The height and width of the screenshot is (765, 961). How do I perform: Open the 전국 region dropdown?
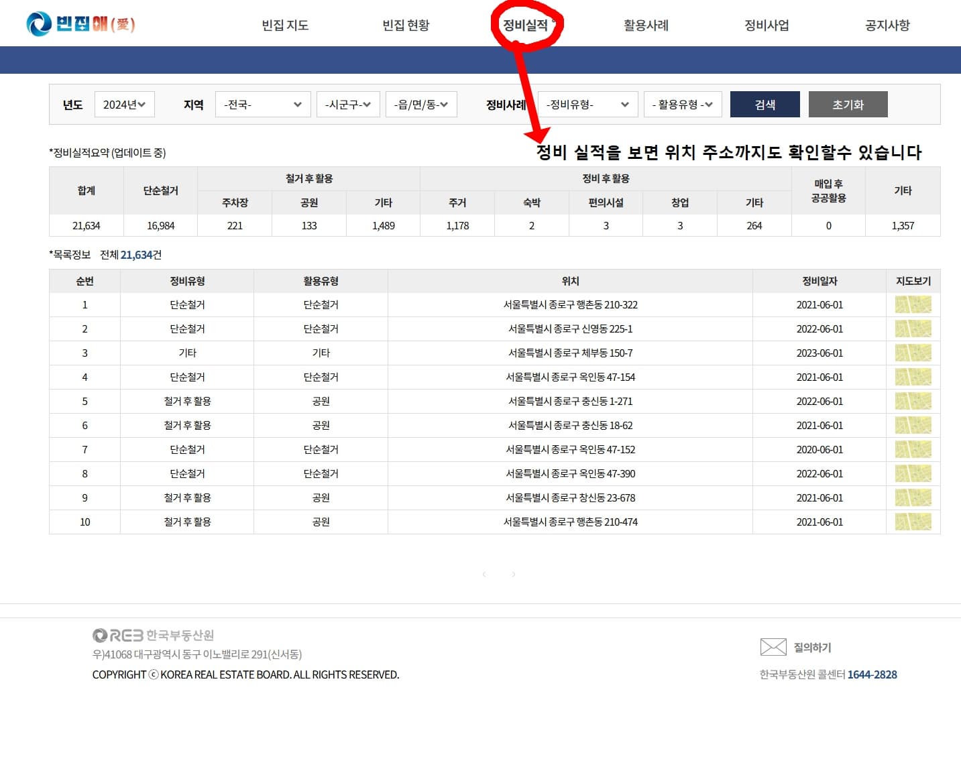click(262, 104)
